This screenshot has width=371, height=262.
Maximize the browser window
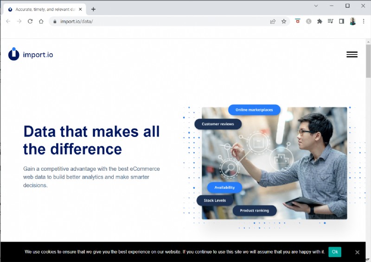(x=347, y=6)
